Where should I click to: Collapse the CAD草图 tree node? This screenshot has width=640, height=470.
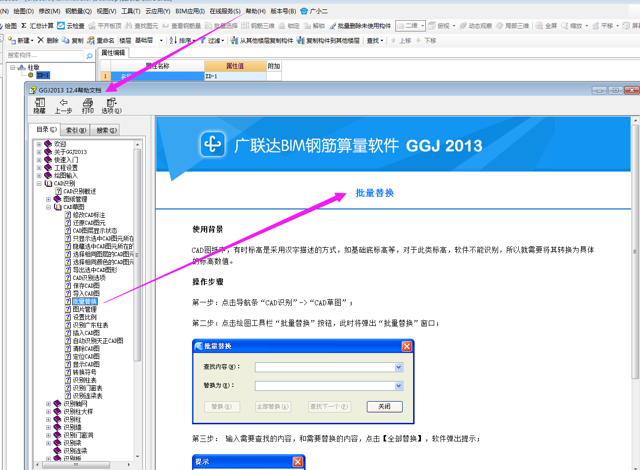click(49, 207)
